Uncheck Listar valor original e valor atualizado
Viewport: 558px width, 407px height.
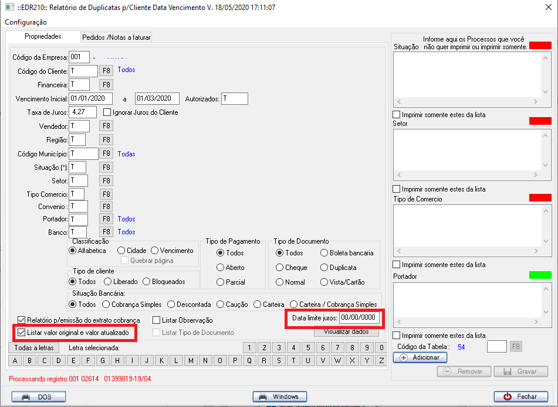click(22, 332)
